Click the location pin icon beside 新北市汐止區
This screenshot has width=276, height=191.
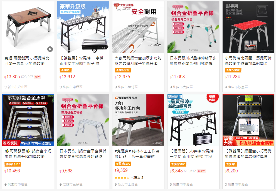(6, 87)
